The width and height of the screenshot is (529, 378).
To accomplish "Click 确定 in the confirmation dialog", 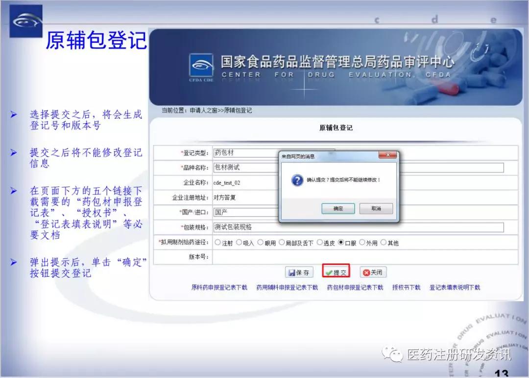I will pos(338,208).
